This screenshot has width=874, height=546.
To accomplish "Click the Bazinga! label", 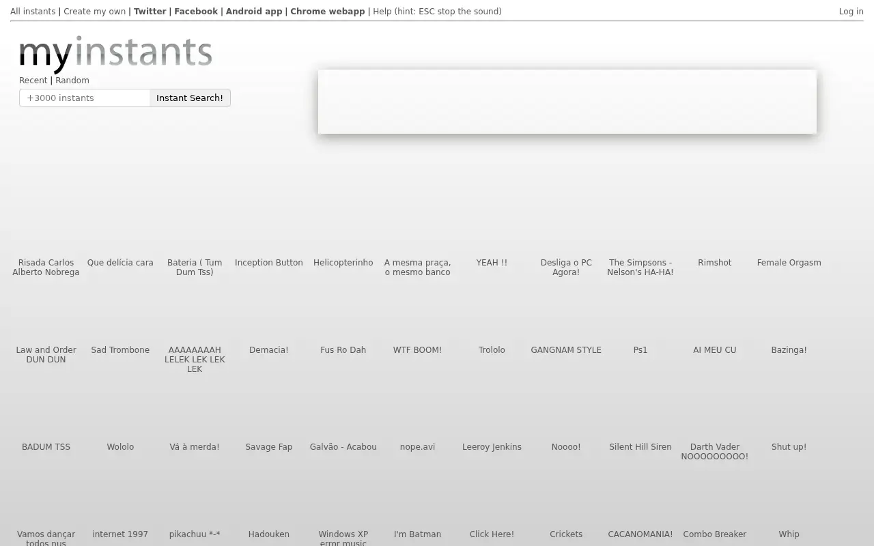I will point(789,350).
